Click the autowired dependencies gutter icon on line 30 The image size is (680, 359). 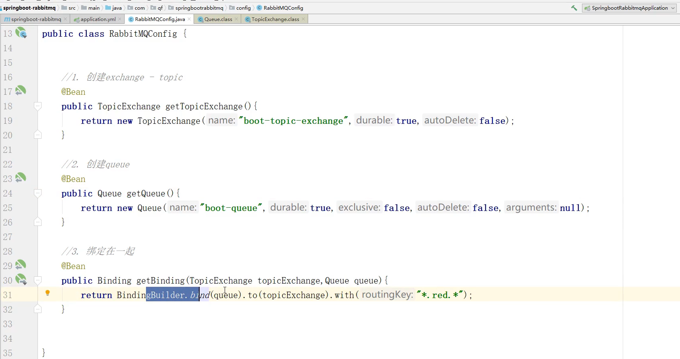pyautogui.click(x=21, y=279)
